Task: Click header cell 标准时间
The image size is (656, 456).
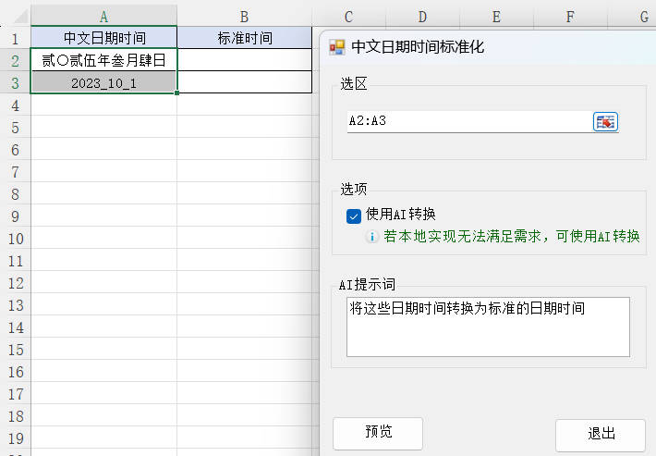Action: tap(244, 38)
